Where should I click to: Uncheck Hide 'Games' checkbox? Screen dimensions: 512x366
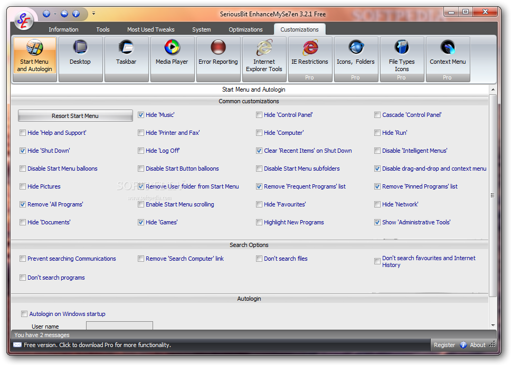pyautogui.click(x=141, y=222)
